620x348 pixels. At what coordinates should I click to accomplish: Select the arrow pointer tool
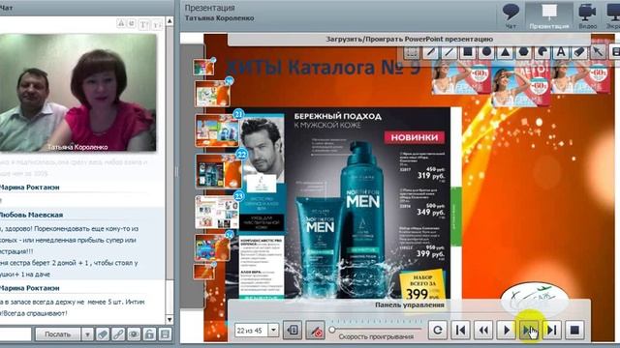(x=598, y=52)
